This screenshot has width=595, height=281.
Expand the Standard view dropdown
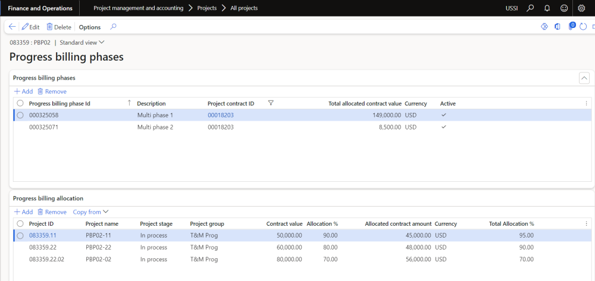[x=82, y=43]
